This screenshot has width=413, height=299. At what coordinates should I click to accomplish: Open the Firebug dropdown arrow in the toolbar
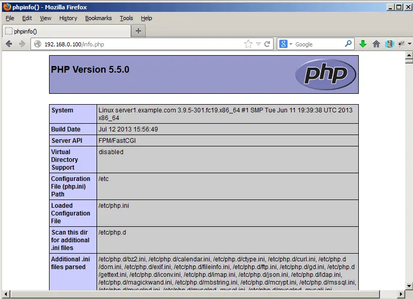point(409,44)
